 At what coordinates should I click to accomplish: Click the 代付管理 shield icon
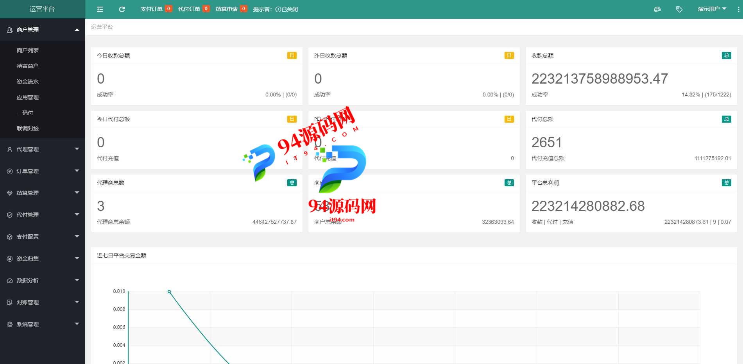point(10,215)
